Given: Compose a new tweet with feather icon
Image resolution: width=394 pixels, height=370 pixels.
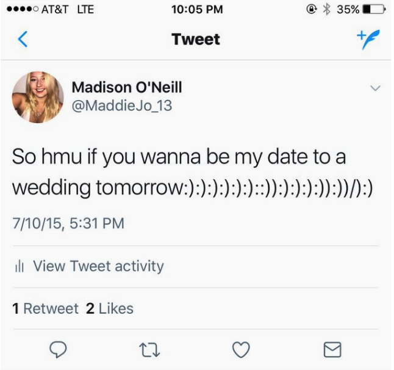Looking at the screenshot, I should coord(366,40).
